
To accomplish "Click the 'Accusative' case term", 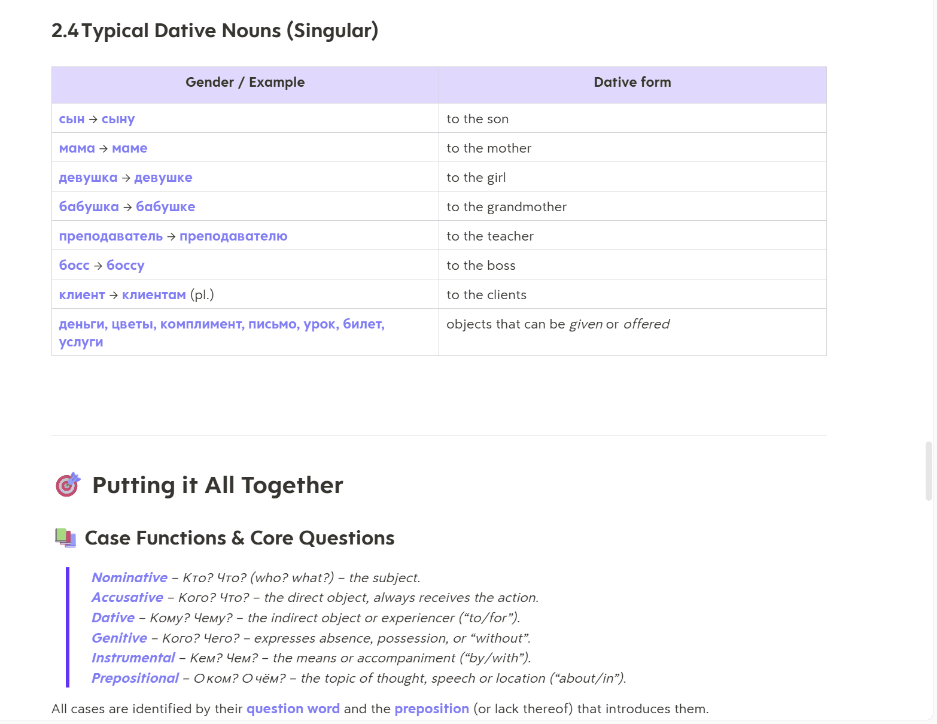I will pyautogui.click(x=127, y=597).
